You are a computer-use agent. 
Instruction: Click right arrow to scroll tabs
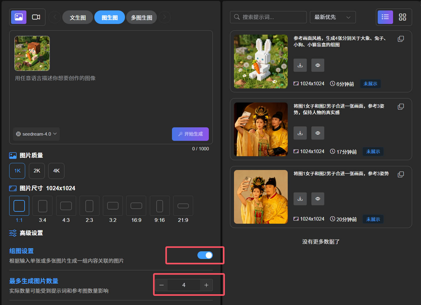165,17
